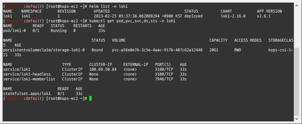The image size is (302, 124).
Task: Click the pod 'Running' status
Action: click(59, 31)
